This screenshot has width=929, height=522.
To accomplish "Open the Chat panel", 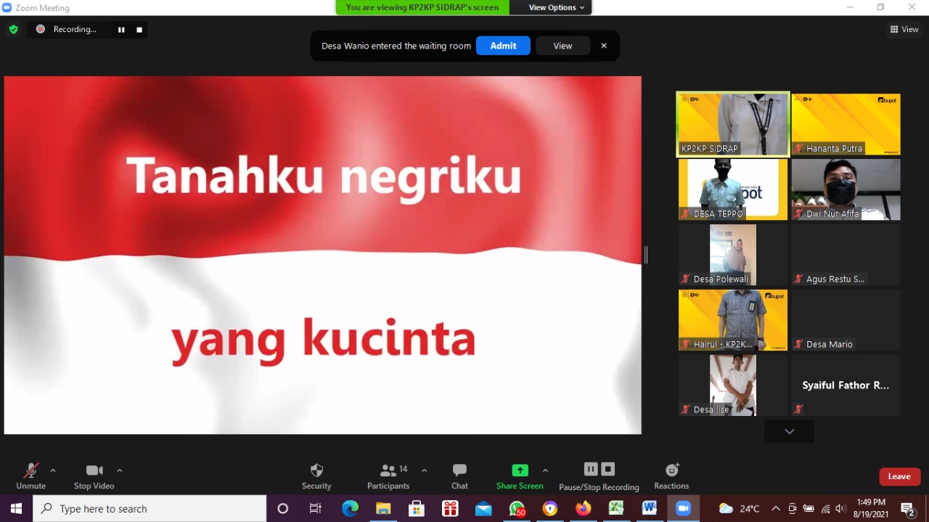I will coord(459,470).
